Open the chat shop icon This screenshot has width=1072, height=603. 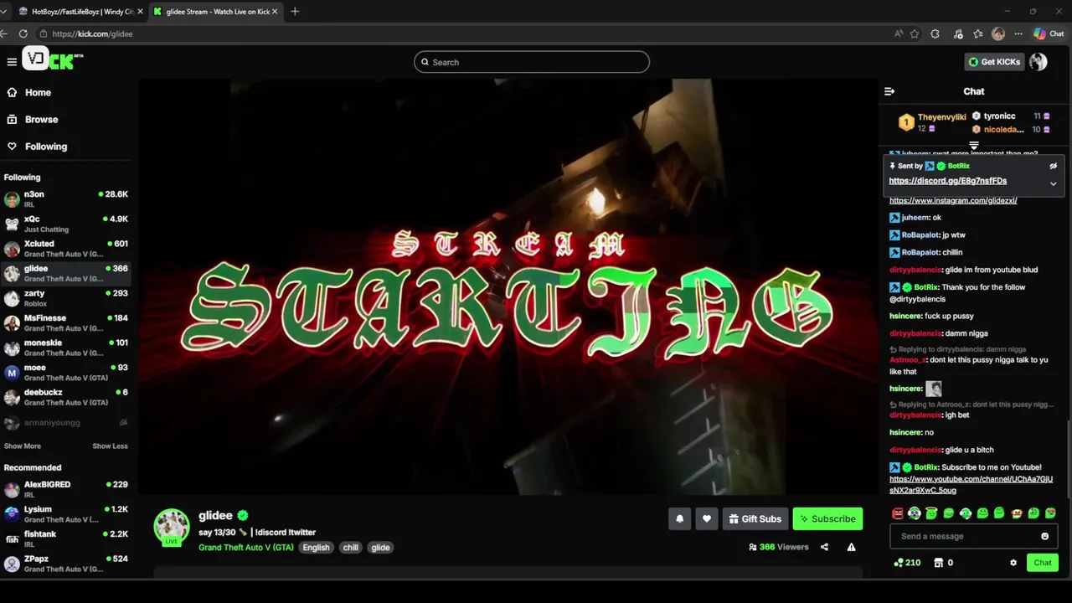(939, 563)
